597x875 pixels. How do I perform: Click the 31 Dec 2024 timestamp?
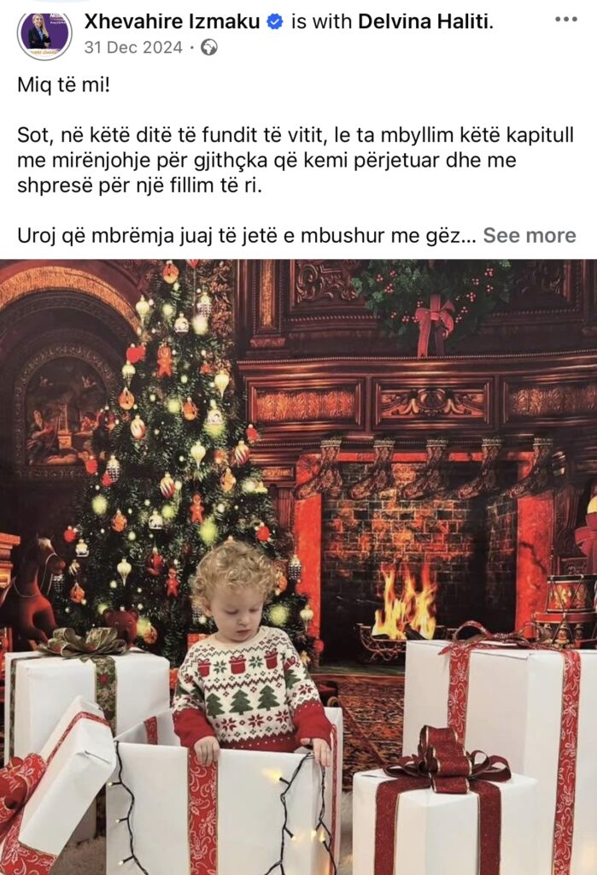point(133,48)
